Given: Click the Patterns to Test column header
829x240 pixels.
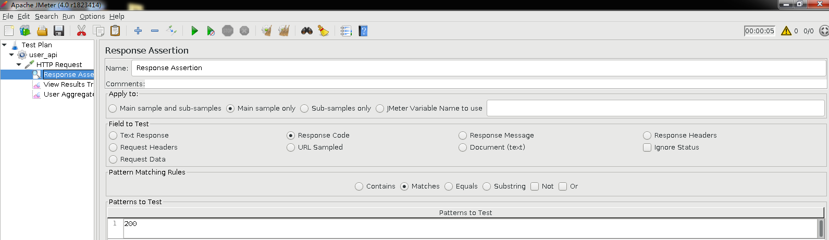Looking at the screenshot, I should tap(465, 213).
